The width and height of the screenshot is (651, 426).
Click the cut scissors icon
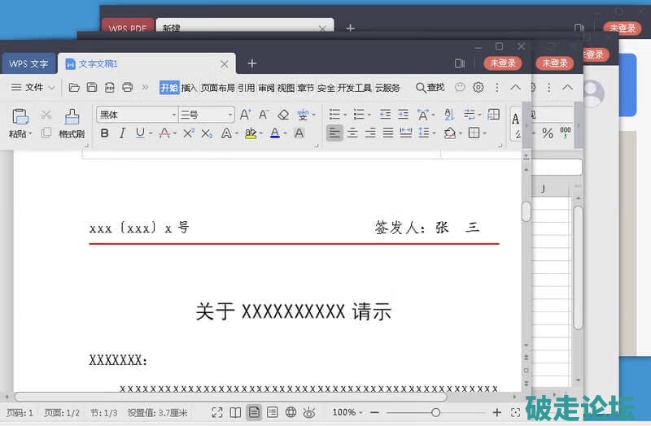[46, 114]
